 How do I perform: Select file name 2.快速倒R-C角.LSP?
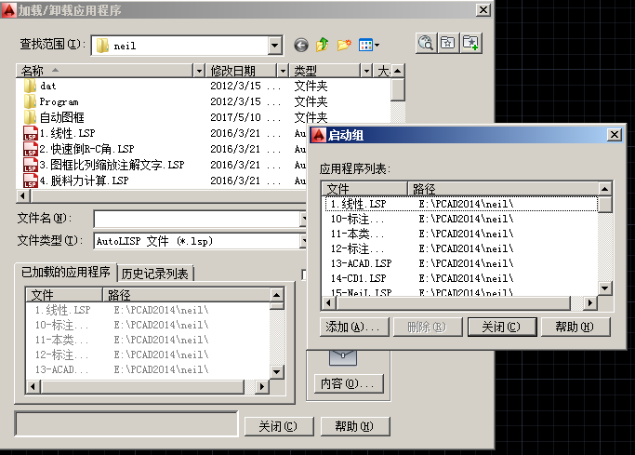tap(86, 149)
